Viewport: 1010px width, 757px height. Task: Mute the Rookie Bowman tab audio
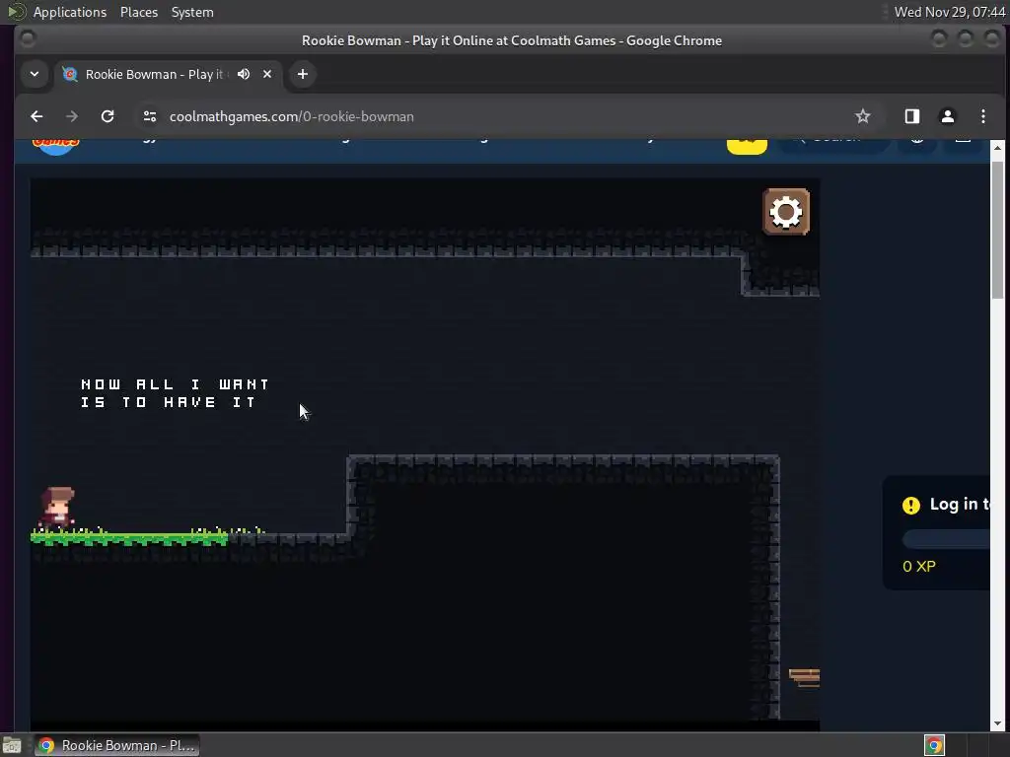click(244, 74)
